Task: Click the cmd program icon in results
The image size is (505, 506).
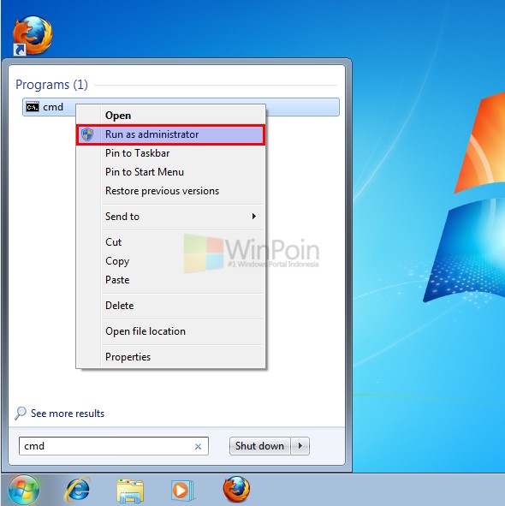Action: (33, 107)
